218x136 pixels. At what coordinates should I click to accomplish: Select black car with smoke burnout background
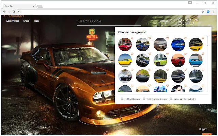[x=125, y=76]
